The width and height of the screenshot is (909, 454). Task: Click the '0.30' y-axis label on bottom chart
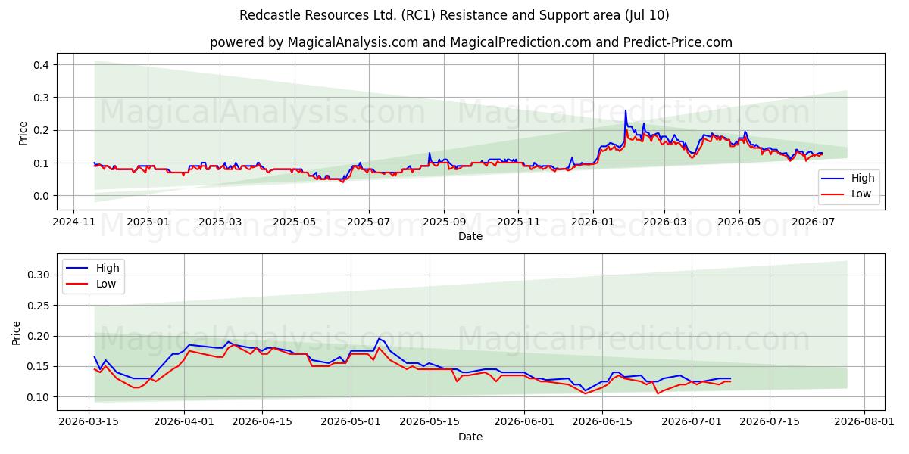tap(39, 275)
